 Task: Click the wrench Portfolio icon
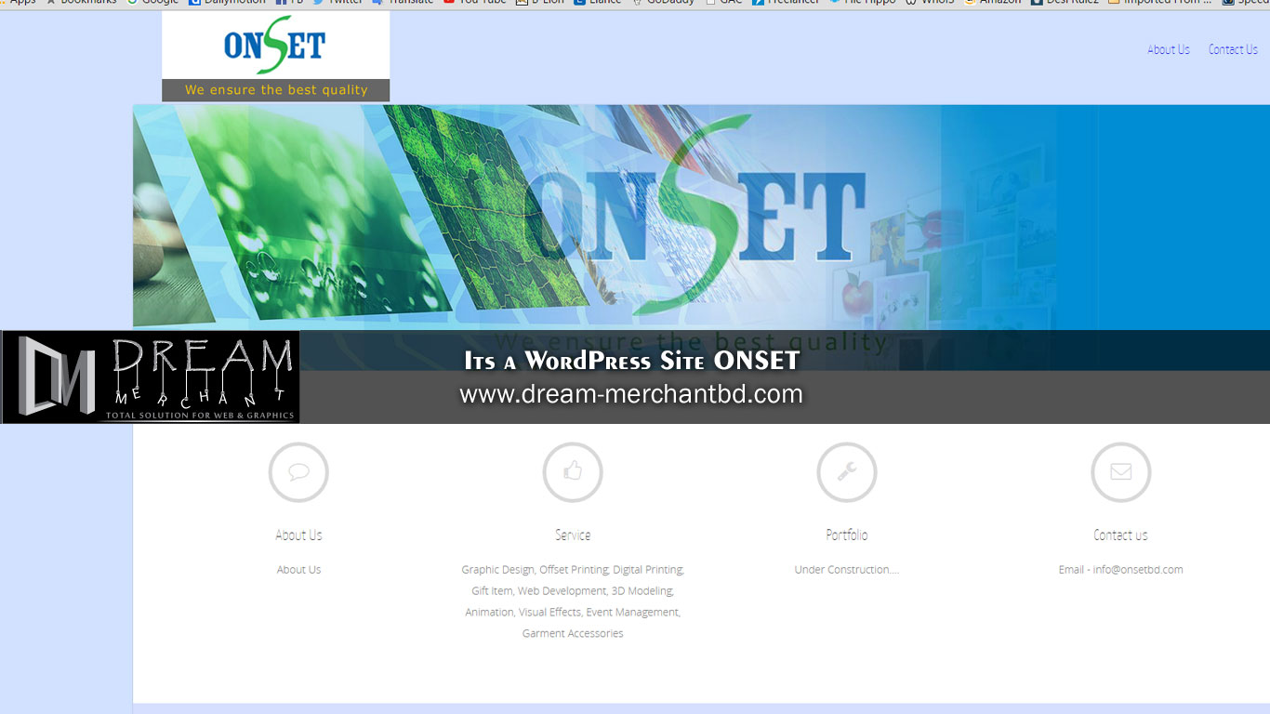tap(847, 472)
